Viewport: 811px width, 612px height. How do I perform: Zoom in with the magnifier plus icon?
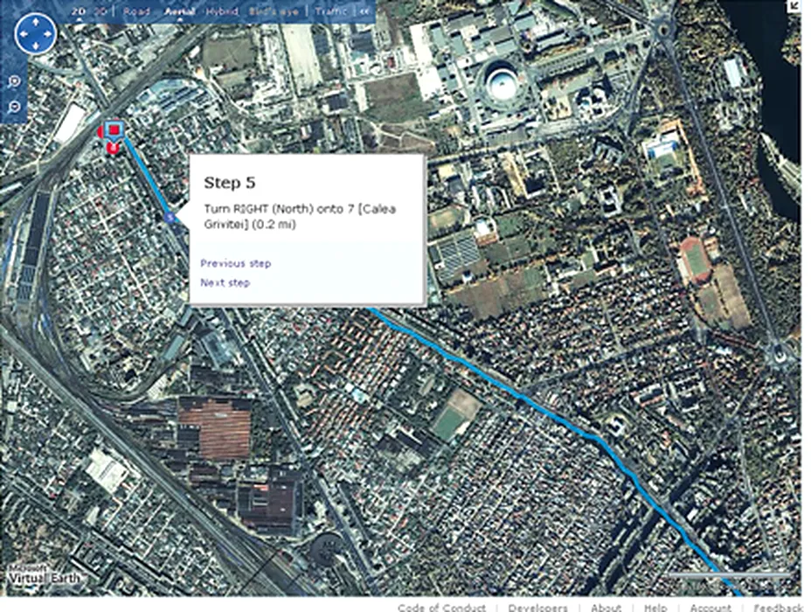click(x=15, y=81)
